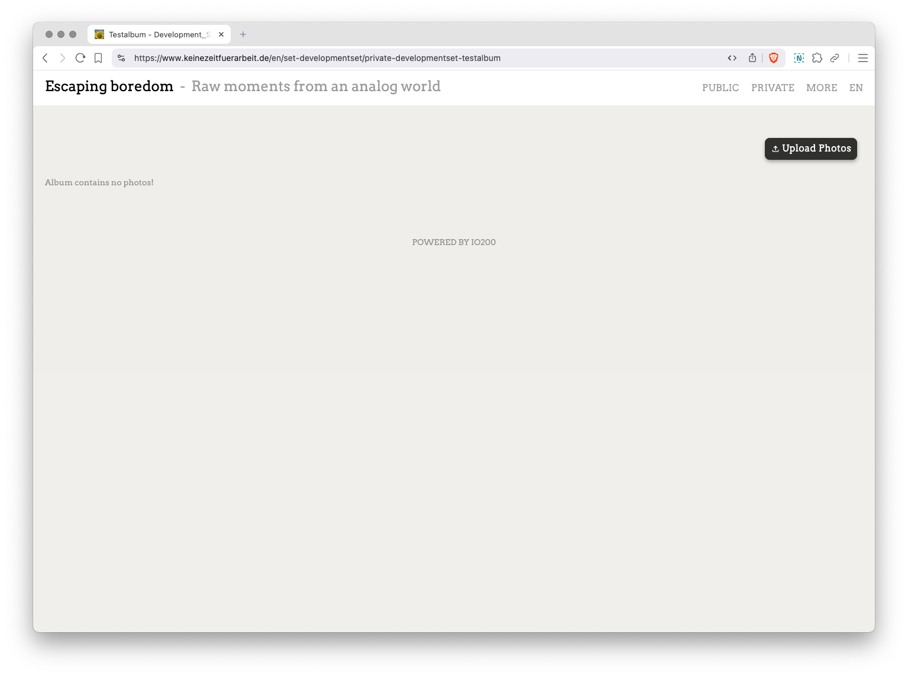The width and height of the screenshot is (908, 676).
Task: Expand the MORE navigation menu
Action: 822,88
